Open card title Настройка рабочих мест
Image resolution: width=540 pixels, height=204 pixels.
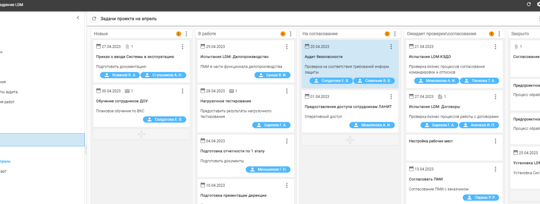(431, 141)
